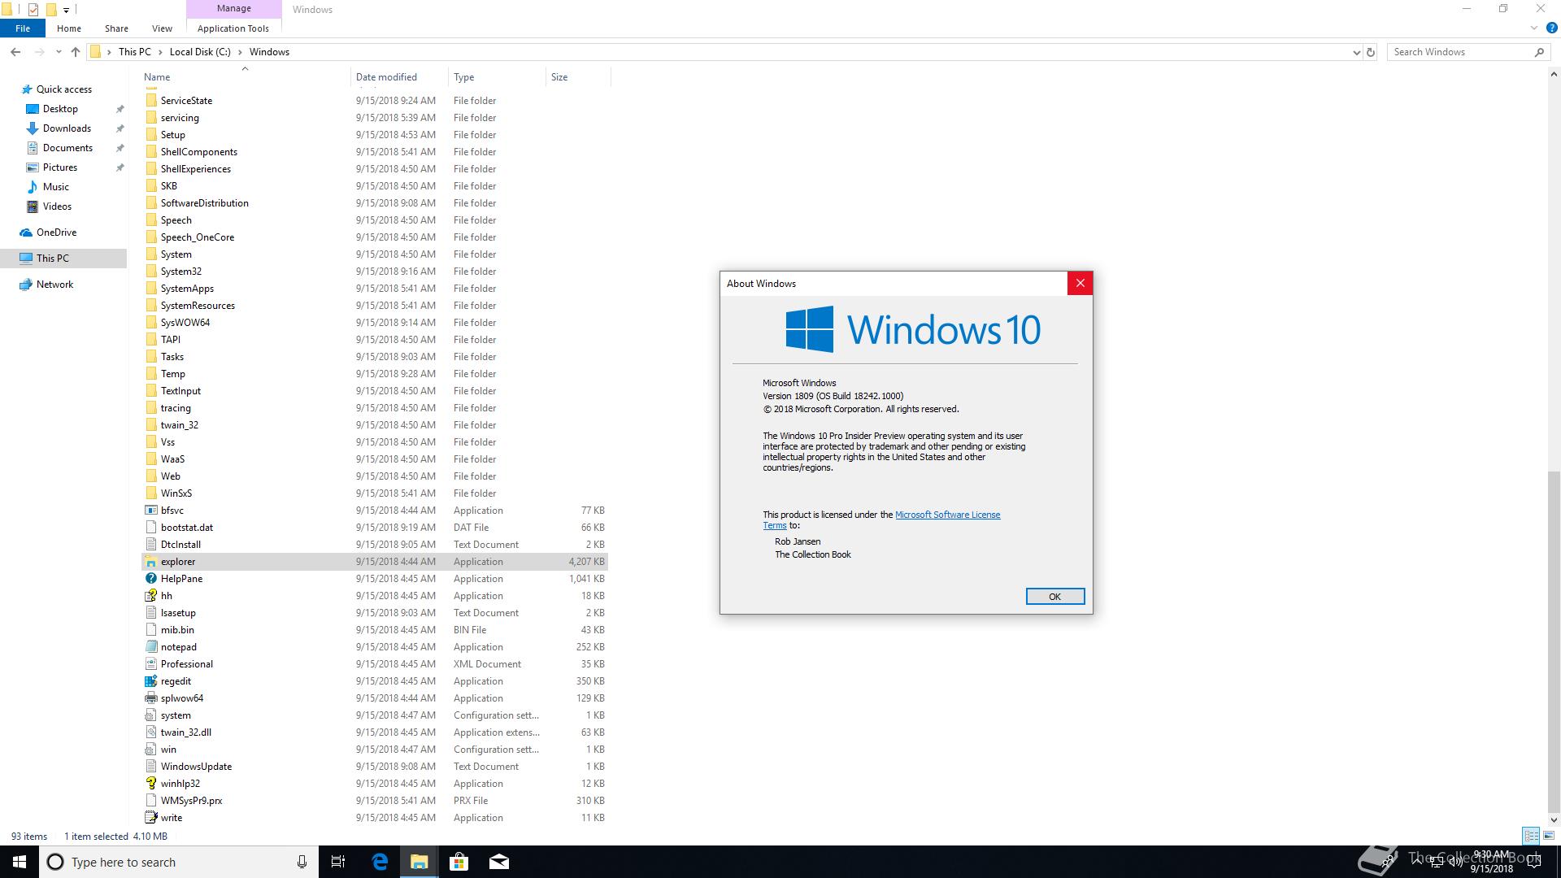The image size is (1561, 878).
Task: Switch to Large icons view layout
Action: click(1549, 836)
